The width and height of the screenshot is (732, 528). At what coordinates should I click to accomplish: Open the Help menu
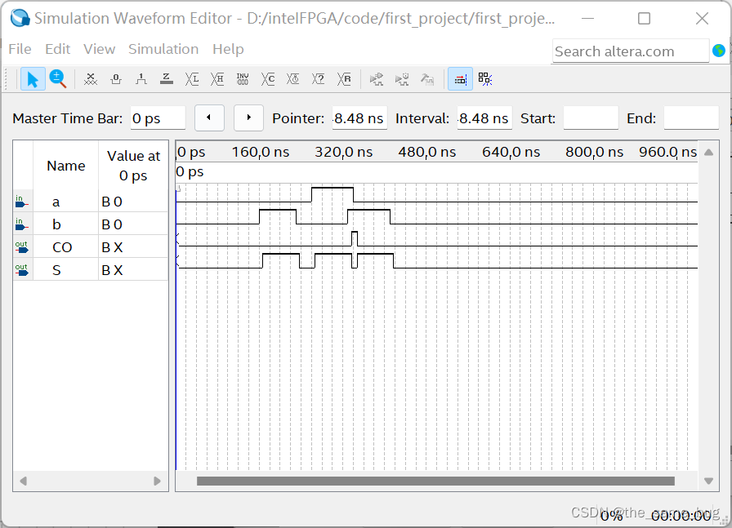(228, 49)
